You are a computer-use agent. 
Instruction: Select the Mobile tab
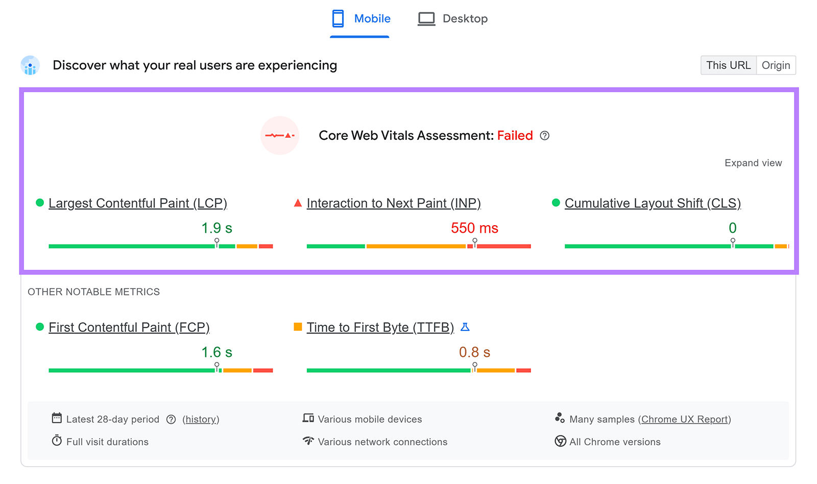[x=372, y=18]
